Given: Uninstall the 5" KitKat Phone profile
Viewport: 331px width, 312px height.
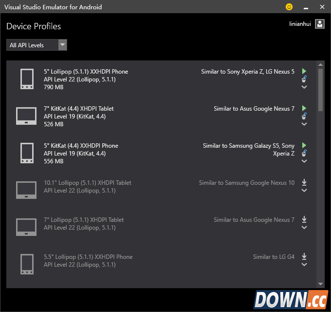Looking at the screenshot, I should click(x=304, y=153).
